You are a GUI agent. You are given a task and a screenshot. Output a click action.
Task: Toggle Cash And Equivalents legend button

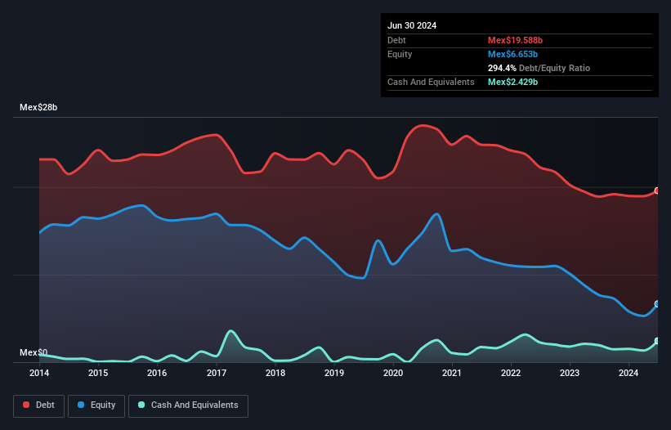click(x=188, y=405)
